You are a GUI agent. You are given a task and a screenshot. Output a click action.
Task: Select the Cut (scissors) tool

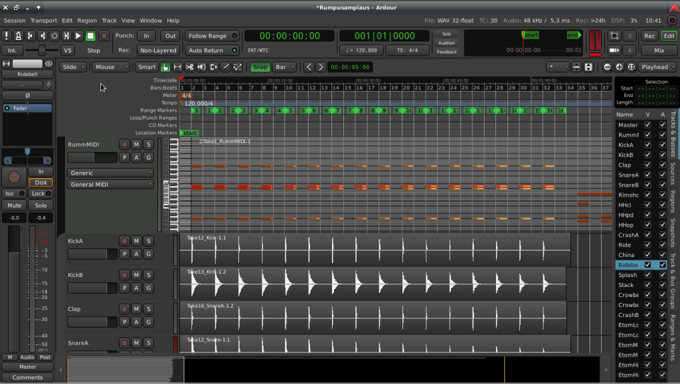pos(189,67)
